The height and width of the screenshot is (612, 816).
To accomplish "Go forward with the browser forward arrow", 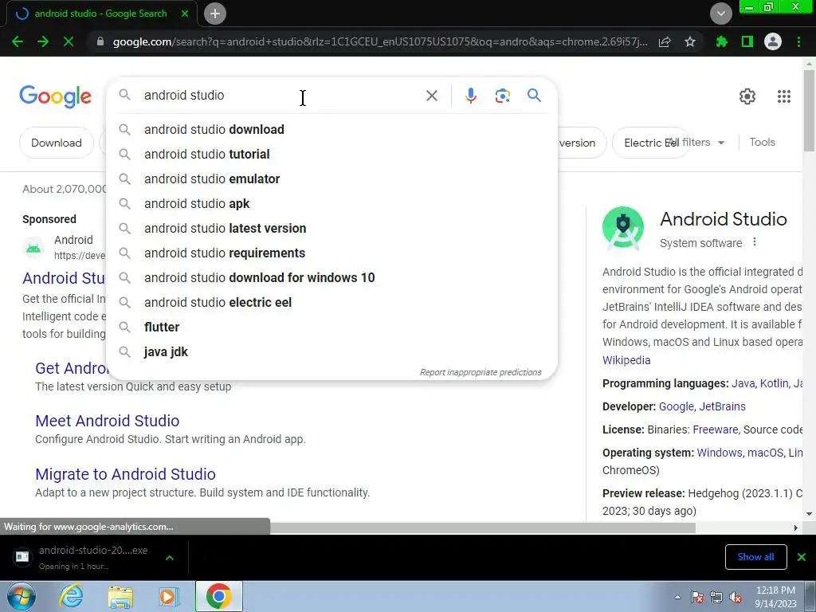I will (43, 41).
